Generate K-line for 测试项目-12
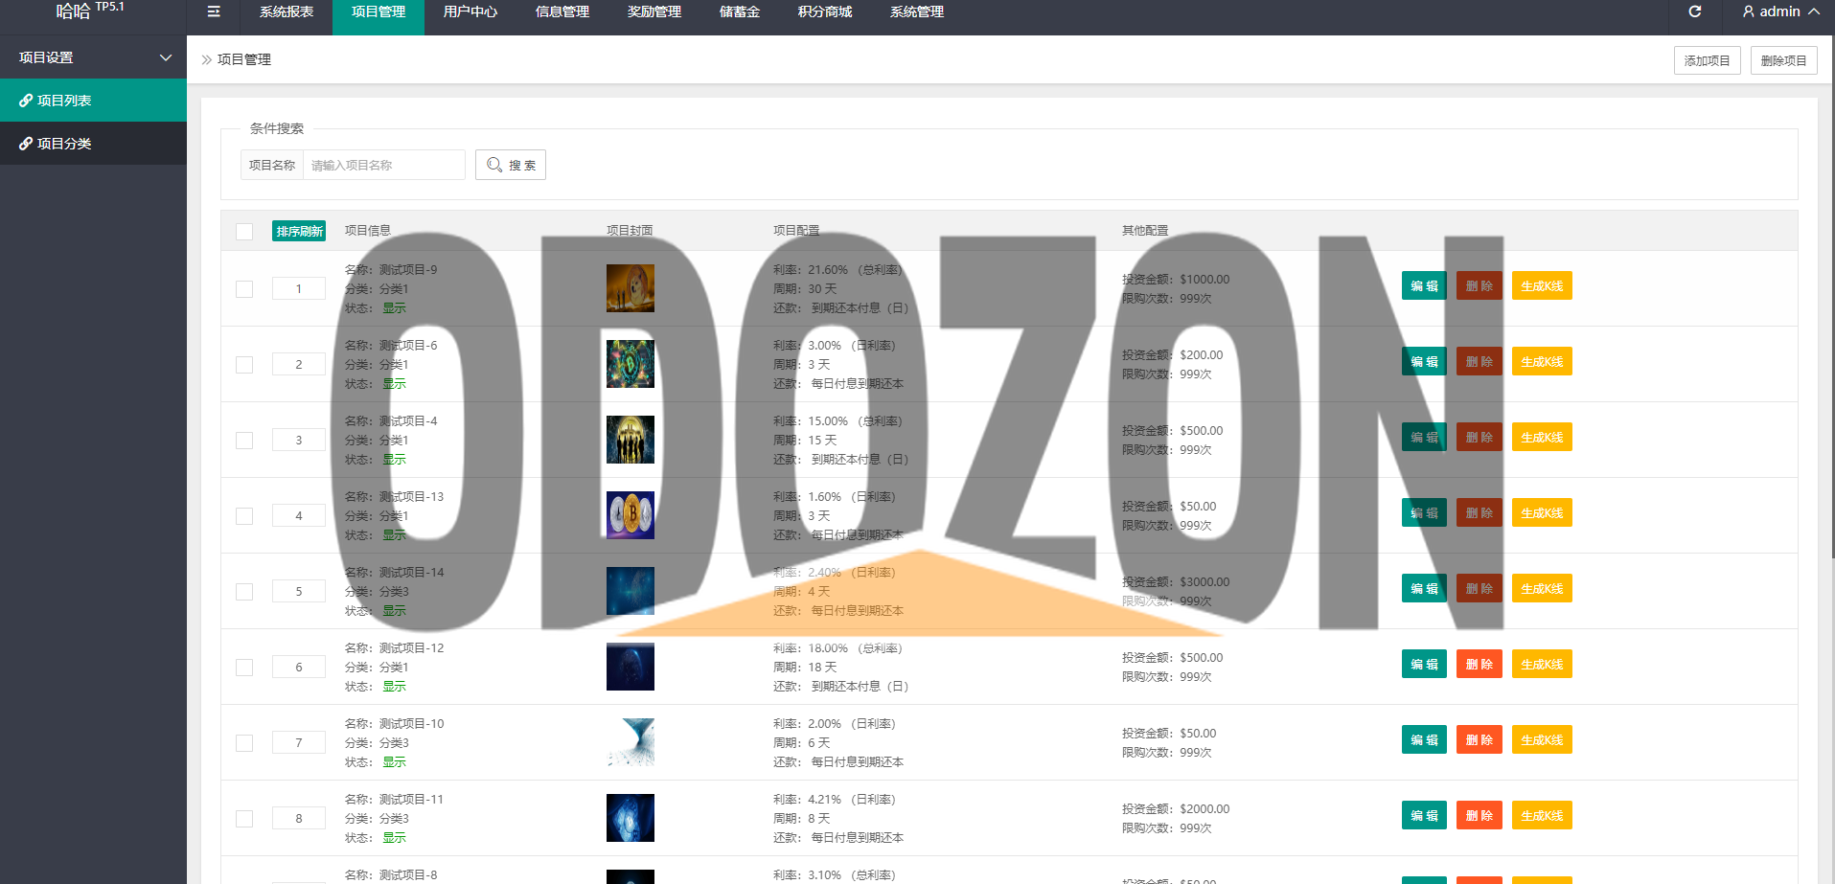The width and height of the screenshot is (1835, 884). tap(1542, 664)
